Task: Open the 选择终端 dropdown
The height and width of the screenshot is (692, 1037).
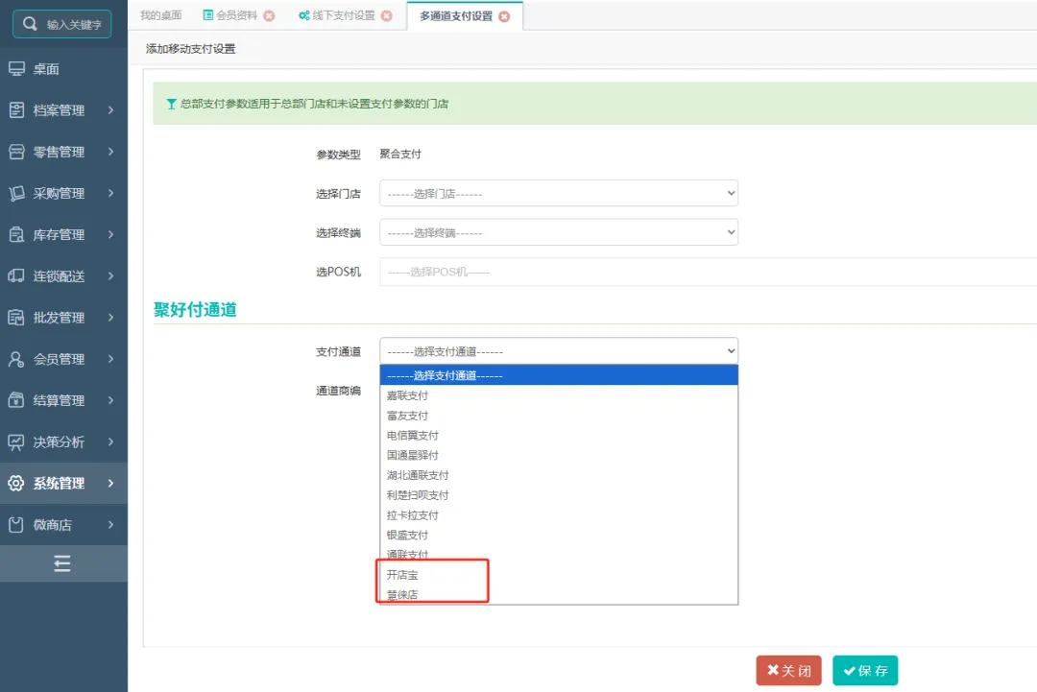Action: tap(558, 232)
